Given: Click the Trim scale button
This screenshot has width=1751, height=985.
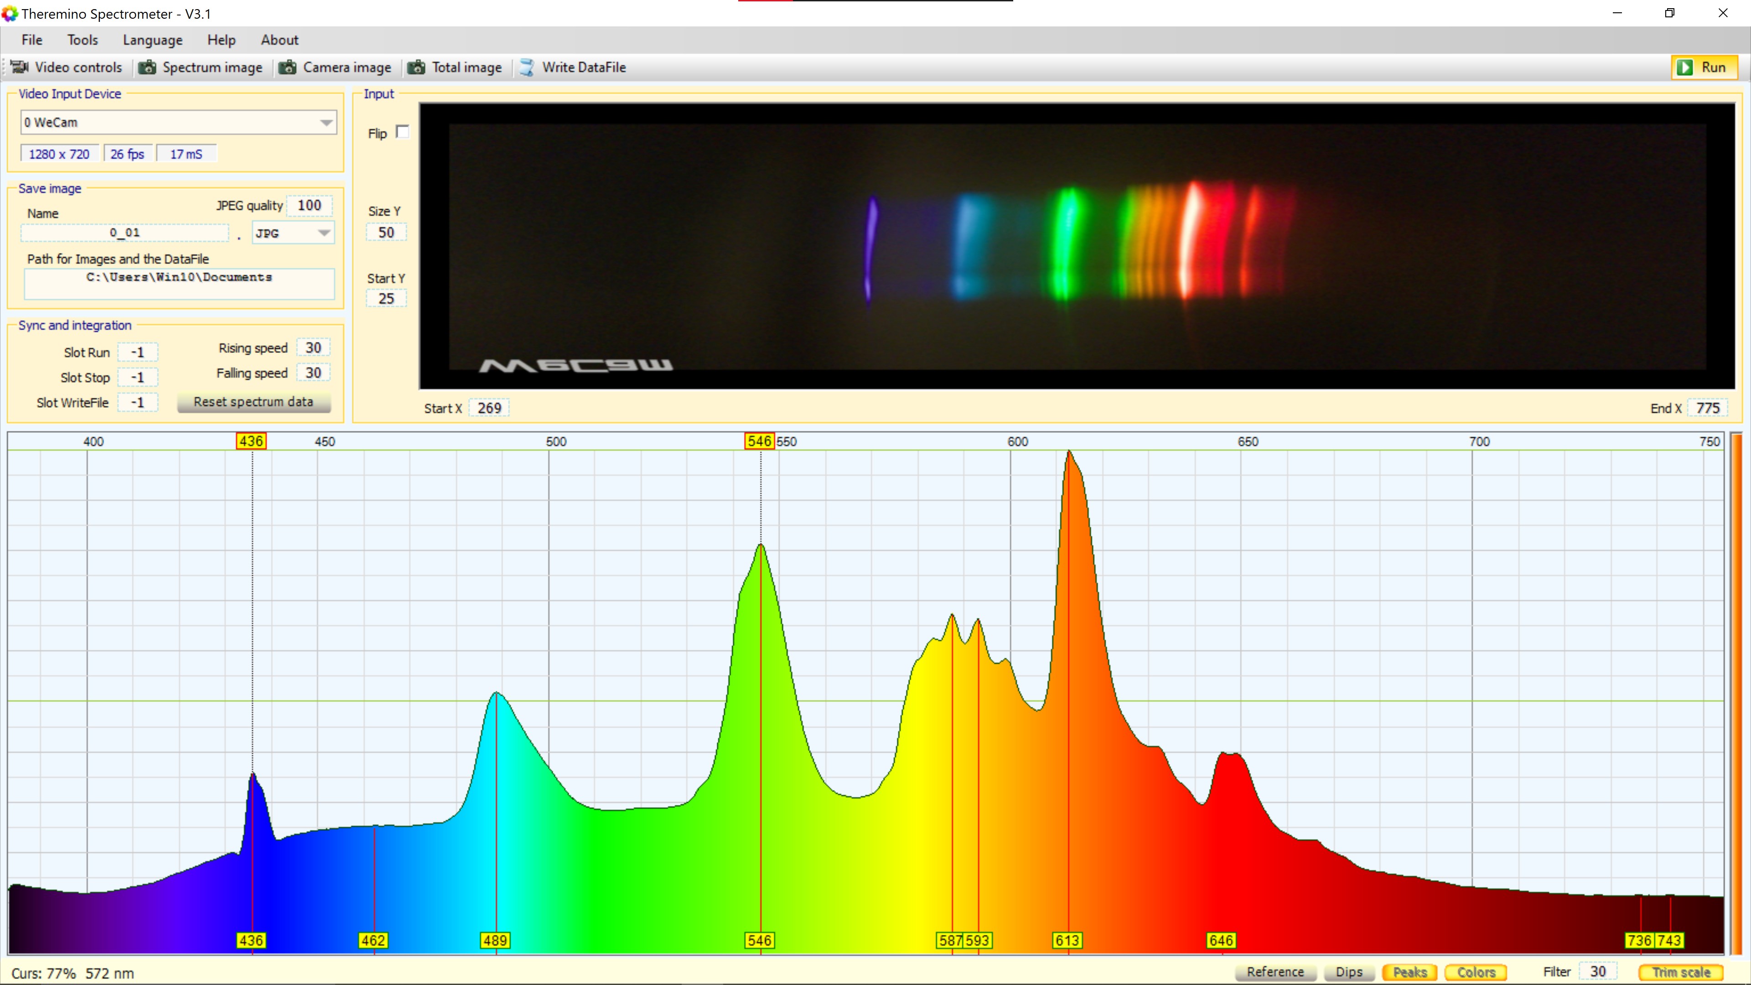Looking at the screenshot, I should tap(1681, 972).
